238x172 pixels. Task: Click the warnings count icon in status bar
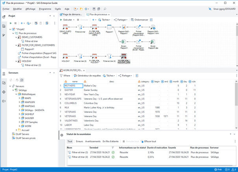234,170
